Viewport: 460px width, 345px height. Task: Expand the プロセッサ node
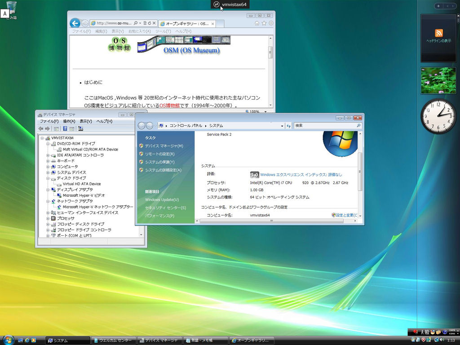click(x=48, y=218)
